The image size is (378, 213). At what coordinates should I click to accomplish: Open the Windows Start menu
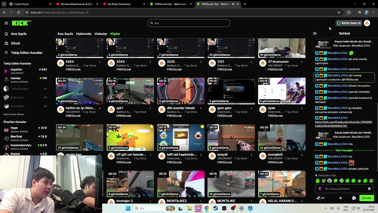128,208
